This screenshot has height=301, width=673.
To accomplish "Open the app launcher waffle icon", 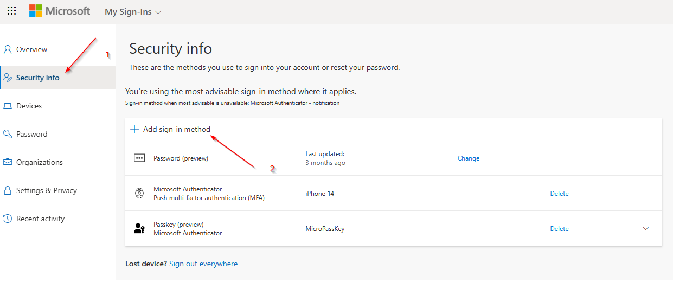I will coord(11,11).
